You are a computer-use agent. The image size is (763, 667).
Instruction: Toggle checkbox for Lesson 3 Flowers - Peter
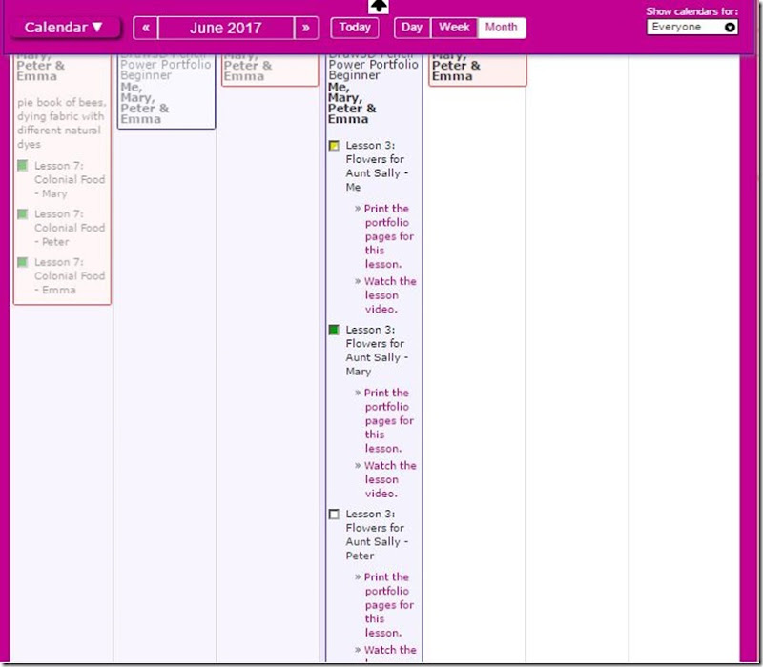click(334, 514)
